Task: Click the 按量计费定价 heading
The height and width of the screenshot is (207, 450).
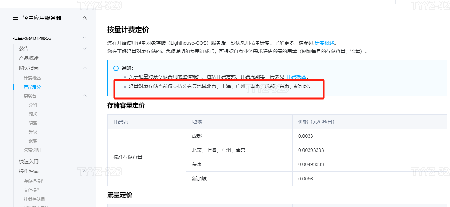Action: [128, 30]
